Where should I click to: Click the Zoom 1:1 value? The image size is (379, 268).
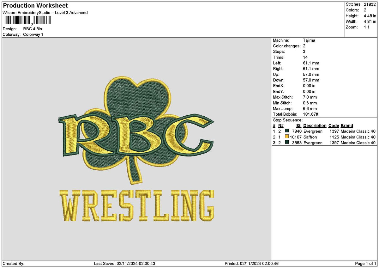tap(366, 27)
